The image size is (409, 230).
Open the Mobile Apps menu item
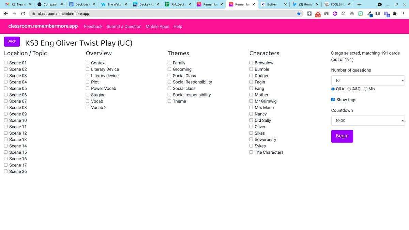(157, 26)
